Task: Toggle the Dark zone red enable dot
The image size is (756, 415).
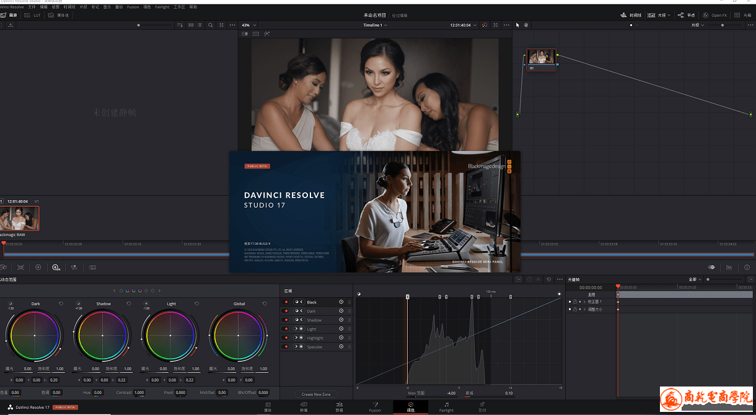Action: pyautogui.click(x=286, y=311)
